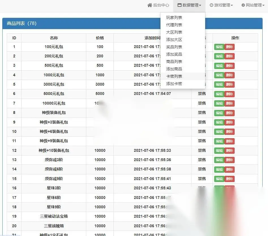This screenshot has height=236, width=268.
Task: Edit the 神级+3装备礼包 row
Action: [219, 122]
